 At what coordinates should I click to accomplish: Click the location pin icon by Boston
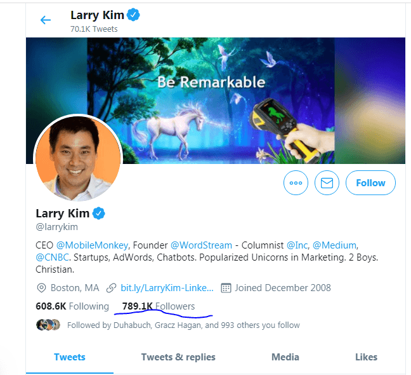(x=41, y=288)
